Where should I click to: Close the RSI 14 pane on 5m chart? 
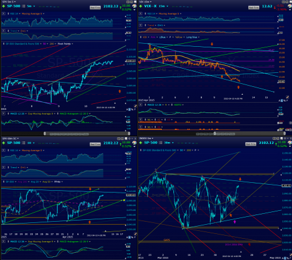click(4, 14)
